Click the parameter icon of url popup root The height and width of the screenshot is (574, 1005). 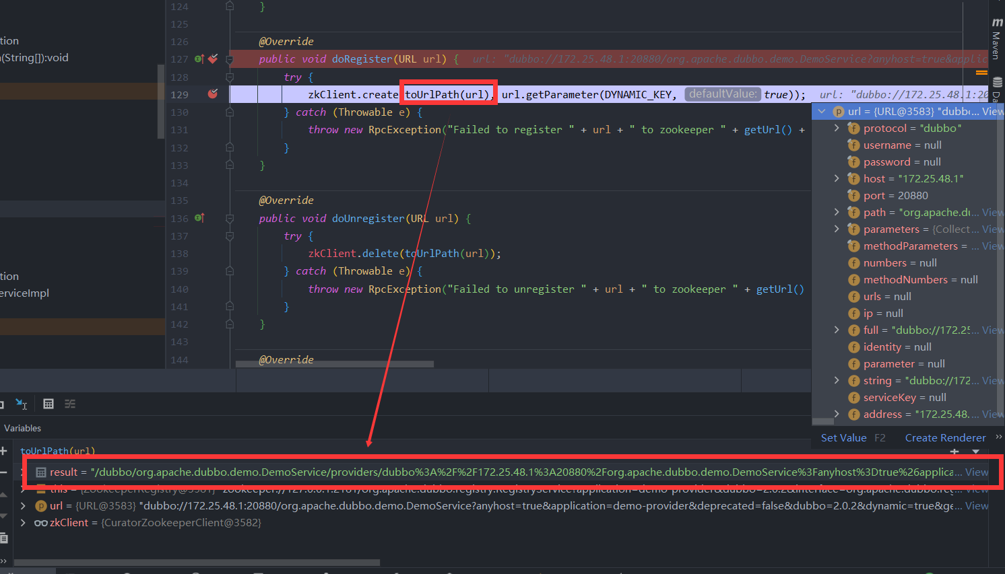pyautogui.click(x=839, y=111)
